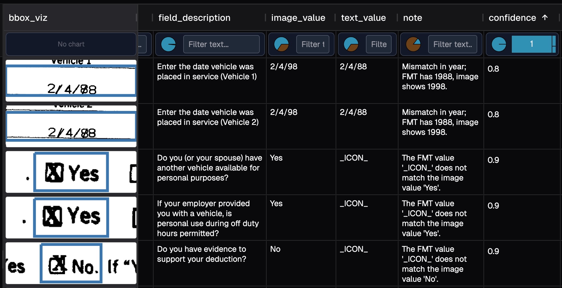Click the bbox_viz column header
The height and width of the screenshot is (288, 562).
coord(28,18)
